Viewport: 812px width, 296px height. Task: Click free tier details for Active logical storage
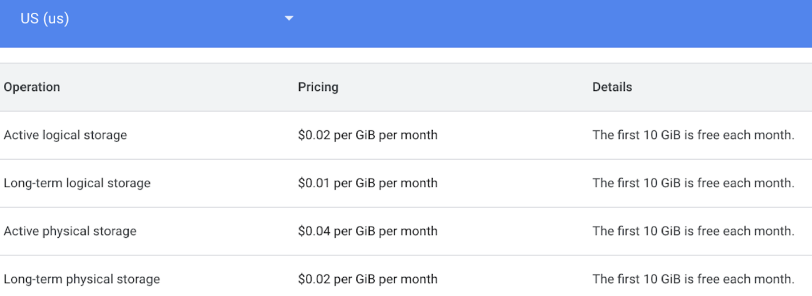[x=693, y=135]
